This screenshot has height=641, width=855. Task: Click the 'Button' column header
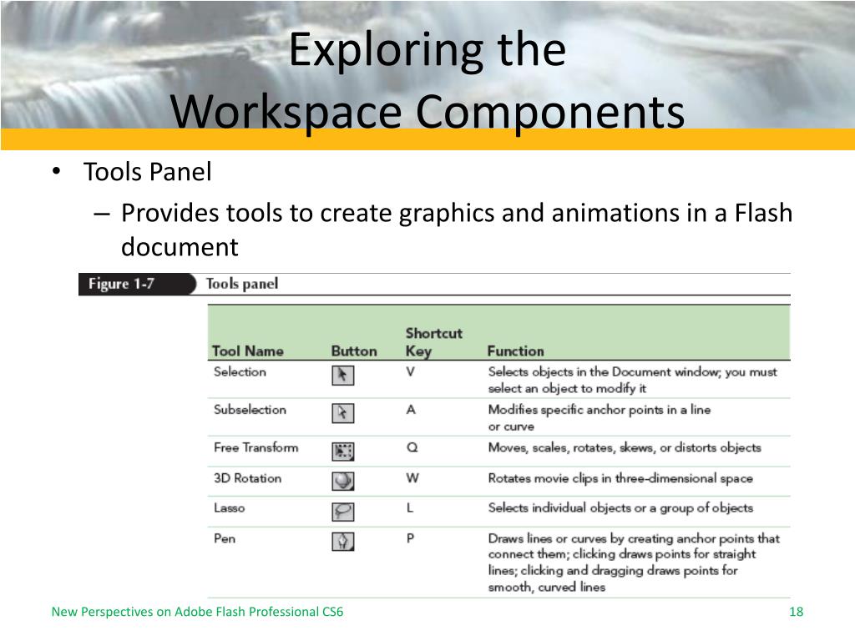pyautogui.click(x=354, y=351)
